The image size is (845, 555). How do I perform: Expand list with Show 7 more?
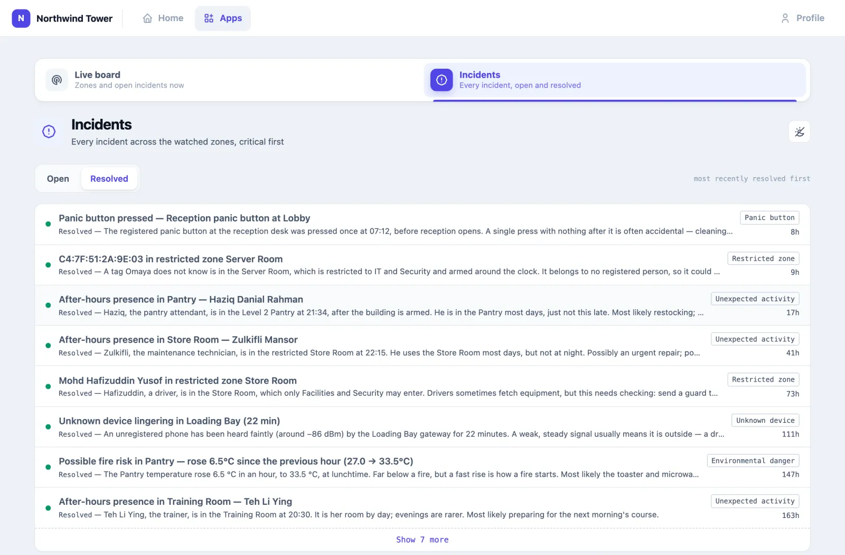(422, 540)
